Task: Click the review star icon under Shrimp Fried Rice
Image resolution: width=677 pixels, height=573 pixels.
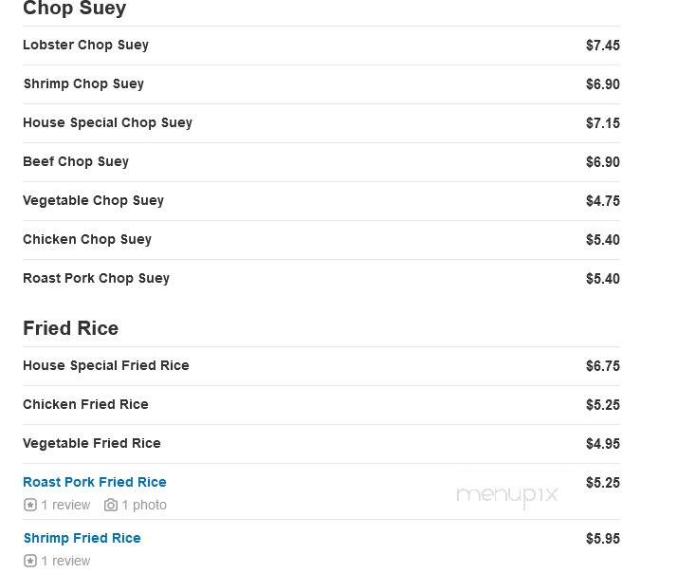Action: click(x=30, y=561)
